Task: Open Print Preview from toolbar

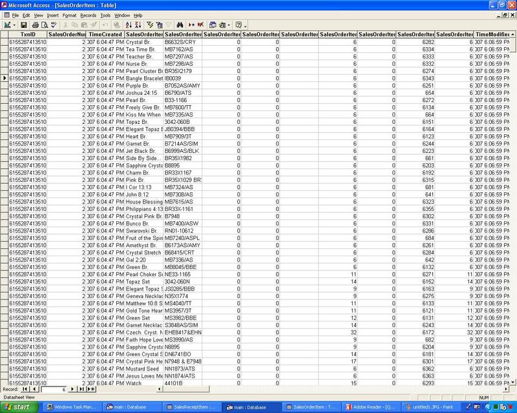Action: [x=44, y=25]
